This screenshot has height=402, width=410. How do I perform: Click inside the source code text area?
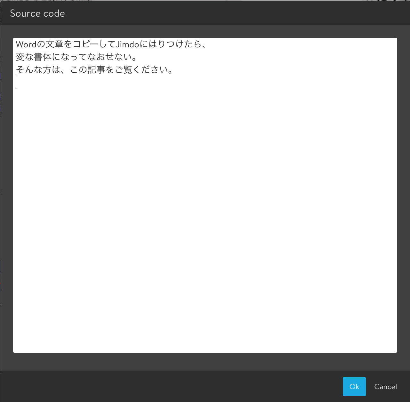click(205, 195)
